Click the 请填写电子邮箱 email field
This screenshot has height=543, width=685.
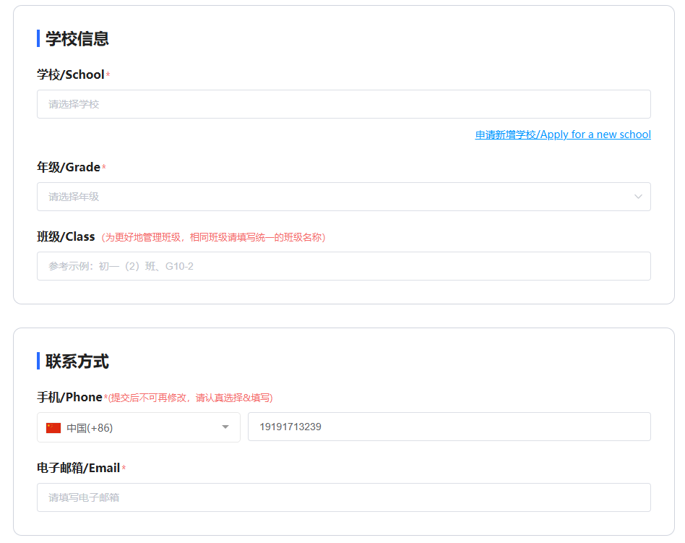tap(343, 497)
